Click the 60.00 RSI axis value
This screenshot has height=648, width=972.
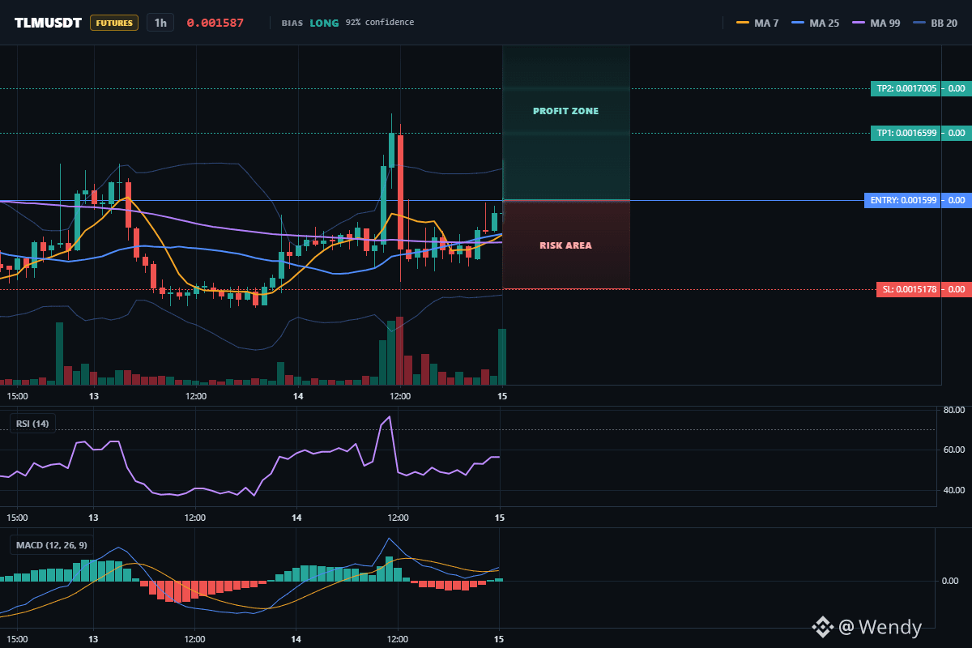click(x=953, y=450)
